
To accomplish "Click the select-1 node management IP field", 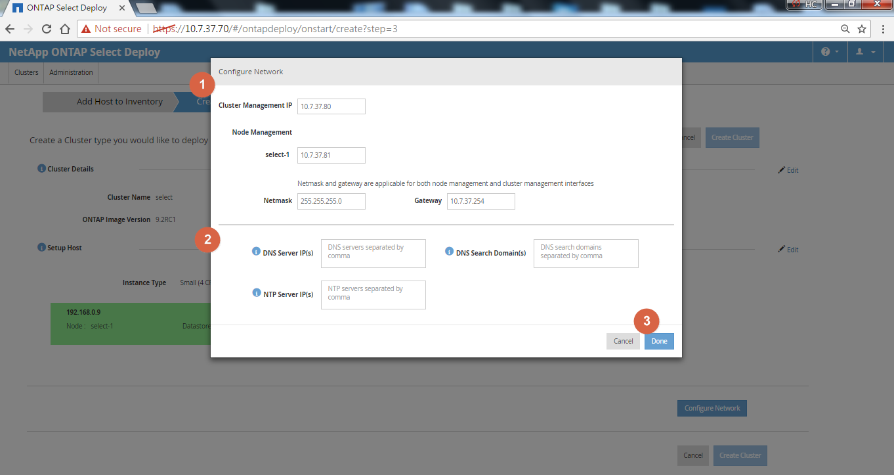I will click(331, 155).
